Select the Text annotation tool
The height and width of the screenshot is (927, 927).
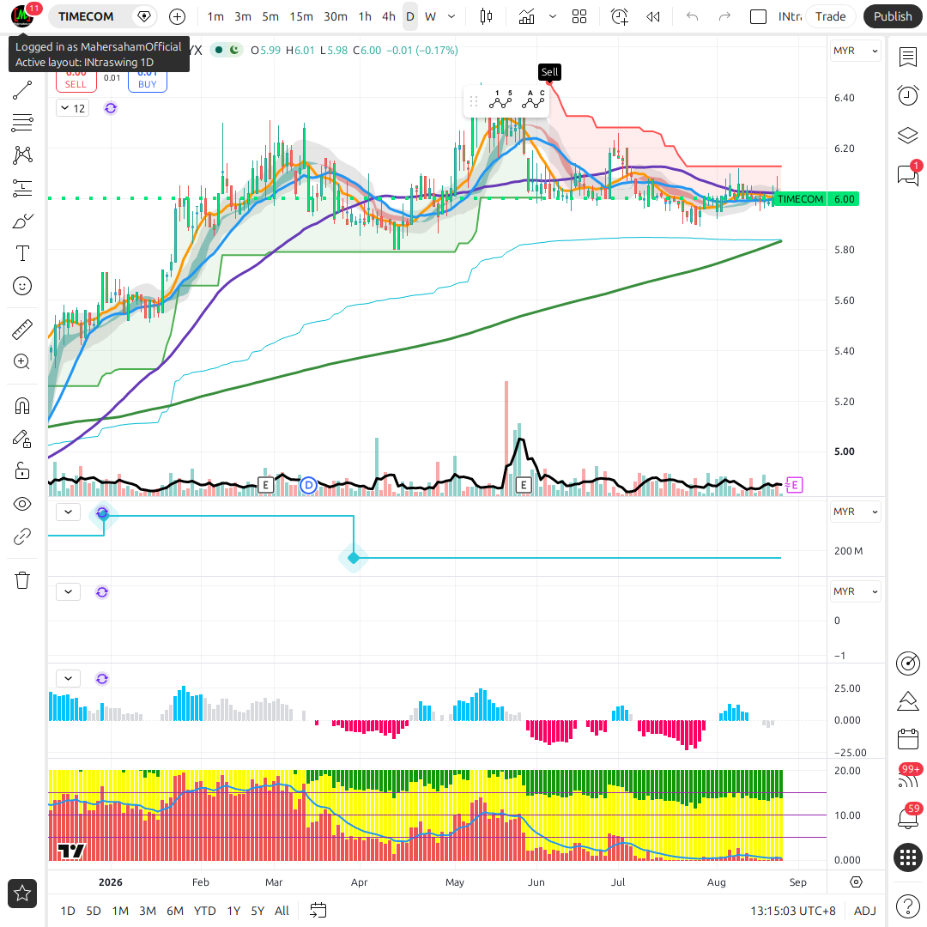click(x=22, y=253)
